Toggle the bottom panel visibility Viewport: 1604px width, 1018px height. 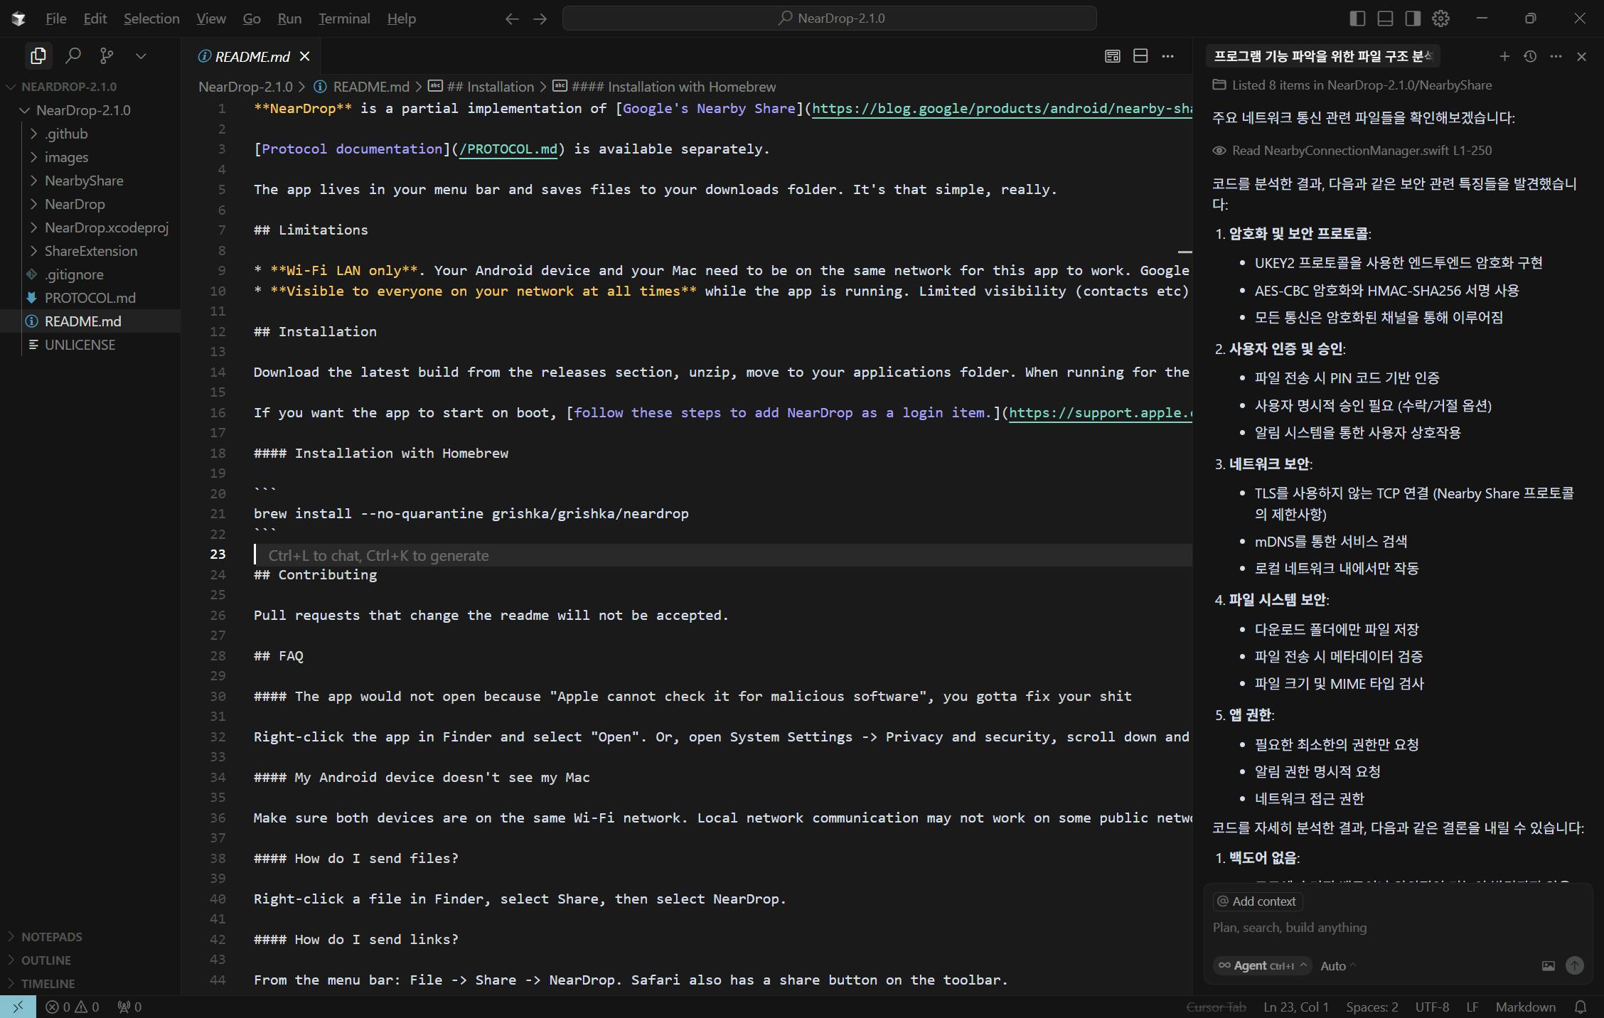tap(1385, 18)
